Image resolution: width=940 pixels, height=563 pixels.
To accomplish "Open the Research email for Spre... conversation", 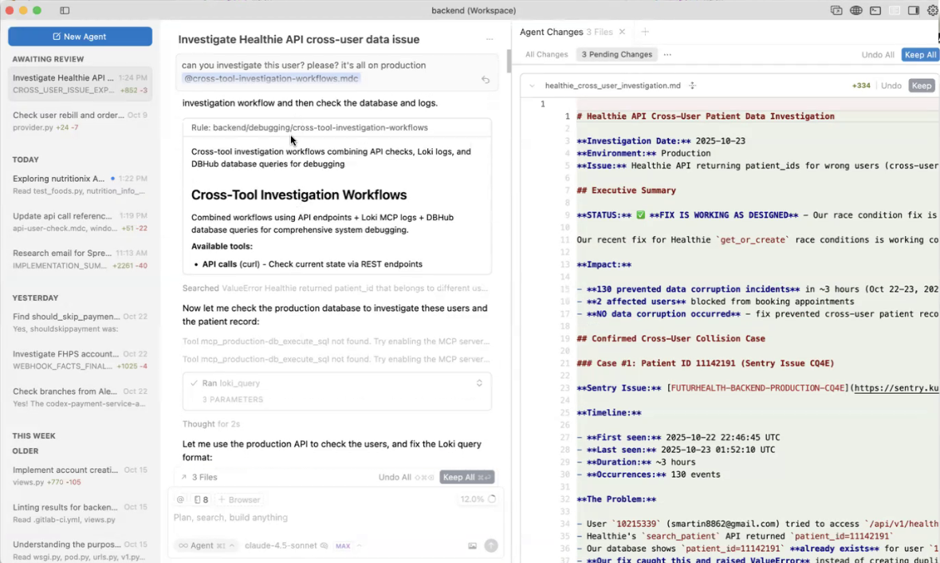I will (x=80, y=259).
